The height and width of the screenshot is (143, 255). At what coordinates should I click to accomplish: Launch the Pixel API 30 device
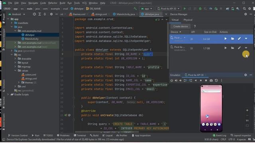(226, 39)
